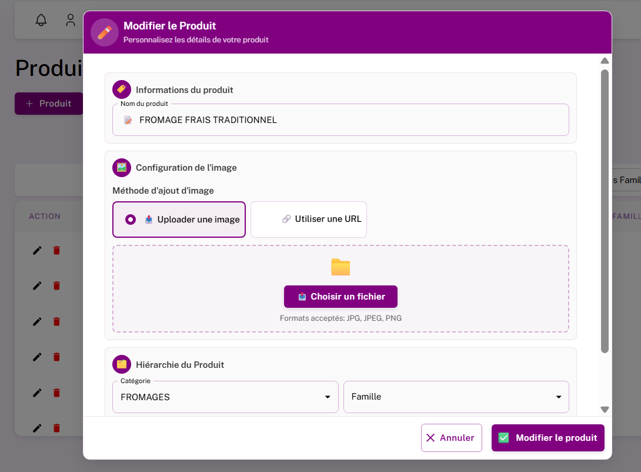Click the modal scrollbar down arrow
This screenshot has width=641, height=472.
click(605, 409)
